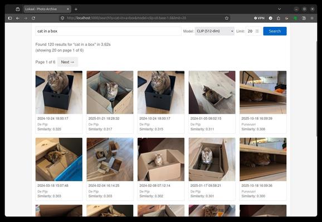Click the page vertical scrollbar
Screen dimensions: 322x222
click(x=316, y=88)
